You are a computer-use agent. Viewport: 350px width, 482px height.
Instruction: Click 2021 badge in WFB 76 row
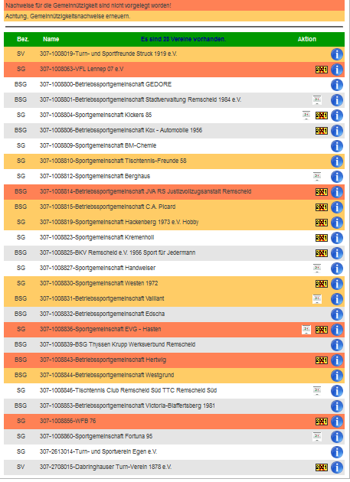point(322,422)
